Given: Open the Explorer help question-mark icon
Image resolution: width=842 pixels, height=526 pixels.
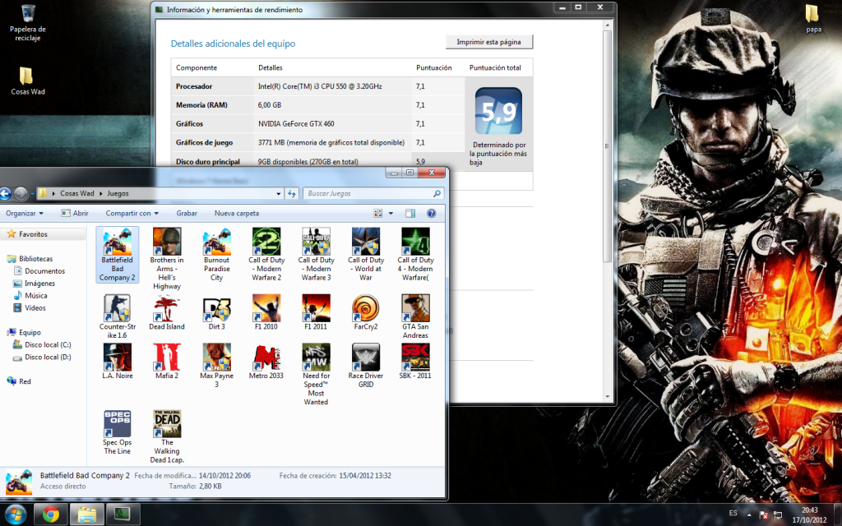Looking at the screenshot, I should [x=431, y=213].
